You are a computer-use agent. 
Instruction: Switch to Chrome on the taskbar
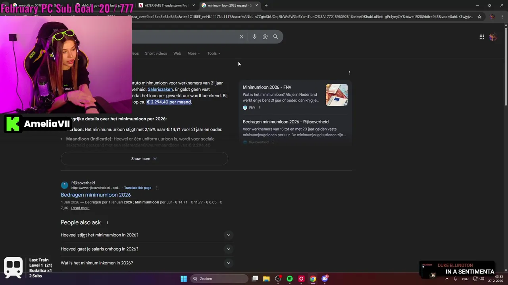313,279
